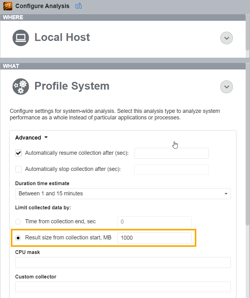Expand the Local Host chevron button
Screen dimensions: 250x298
click(x=226, y=38)
